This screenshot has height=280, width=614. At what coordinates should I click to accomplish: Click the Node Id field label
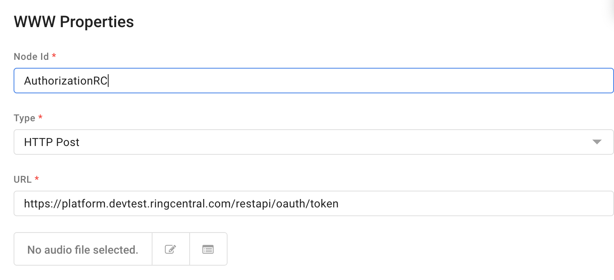(31, 57)
